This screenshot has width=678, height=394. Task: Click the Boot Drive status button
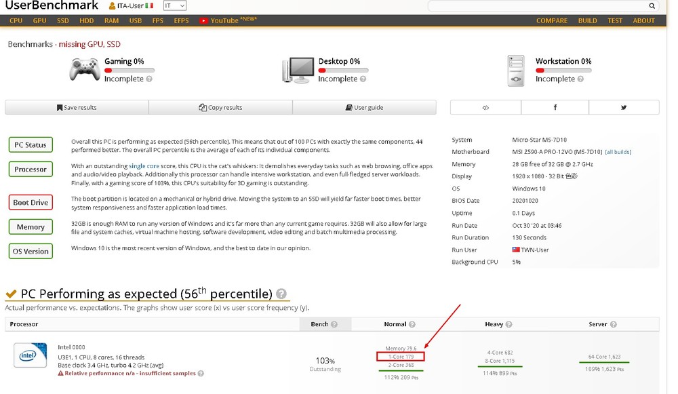point(31,202)
